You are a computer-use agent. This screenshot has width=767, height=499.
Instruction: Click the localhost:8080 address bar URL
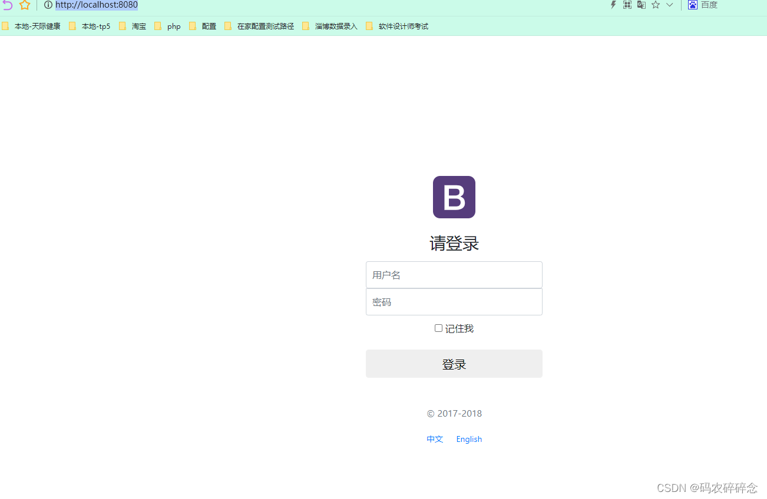coord(97,5)
